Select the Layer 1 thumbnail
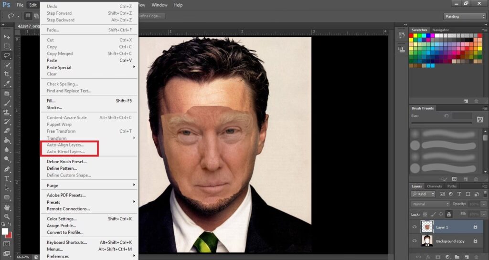 pos(426,227)
